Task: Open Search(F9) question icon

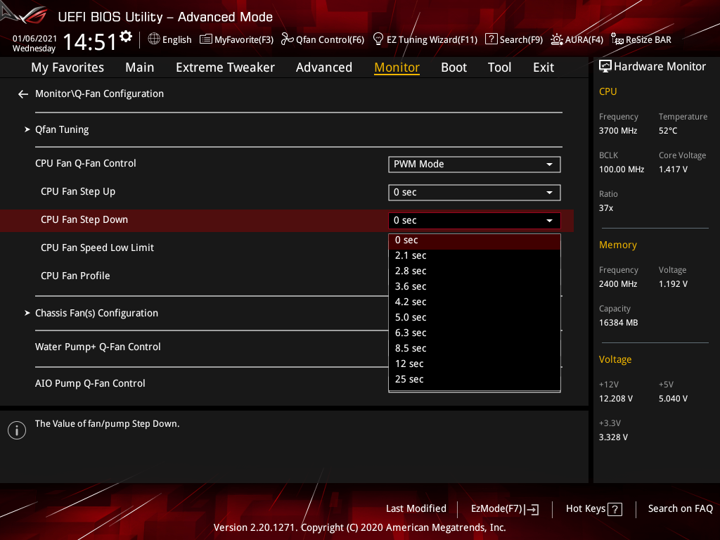Action: point(491,39)
